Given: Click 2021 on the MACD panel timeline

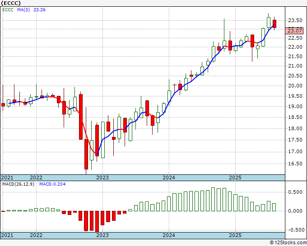Looking at the screenshot, I should pyautogui.click(x=7, y=235).
